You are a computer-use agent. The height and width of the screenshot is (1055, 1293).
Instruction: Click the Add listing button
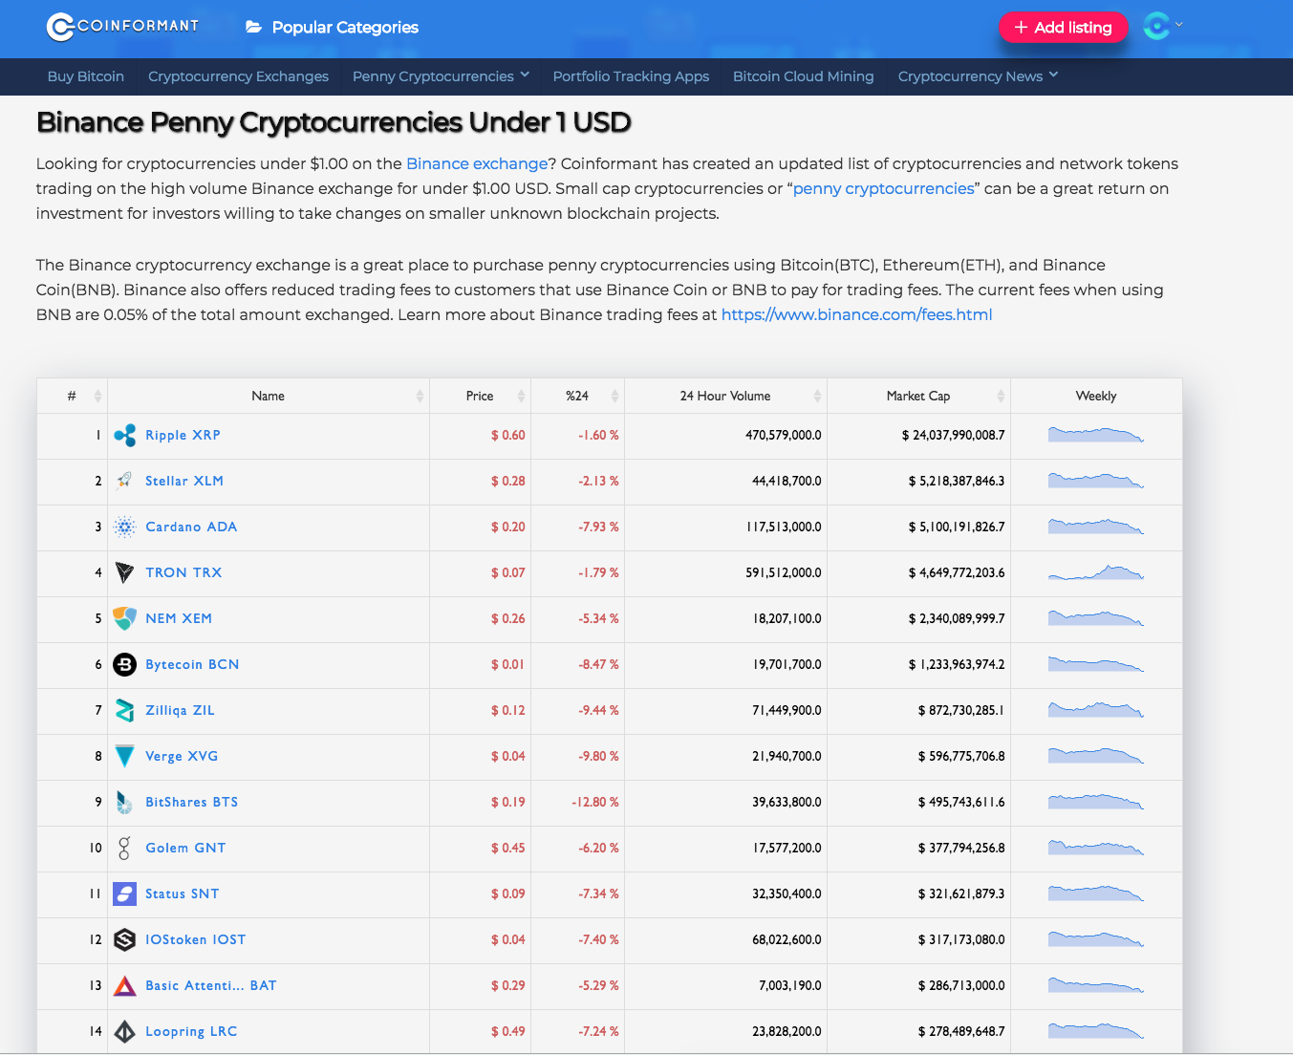pyautogui.click(x=1063, y=27)
